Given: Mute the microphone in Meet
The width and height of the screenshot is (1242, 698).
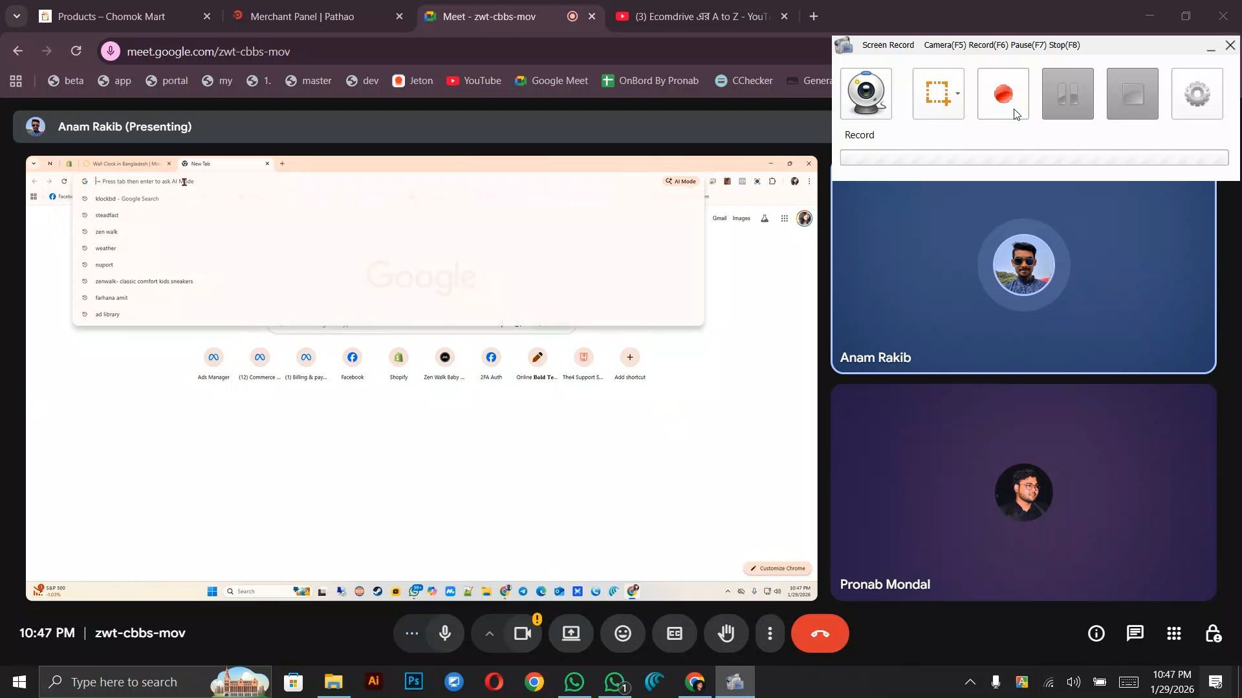Looking at the screenshot, I should tap(445, 633).
